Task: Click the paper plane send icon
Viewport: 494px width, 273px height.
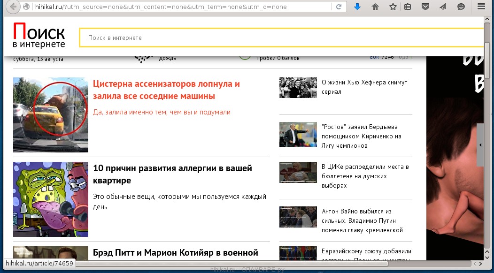Action: coord(443,6)
